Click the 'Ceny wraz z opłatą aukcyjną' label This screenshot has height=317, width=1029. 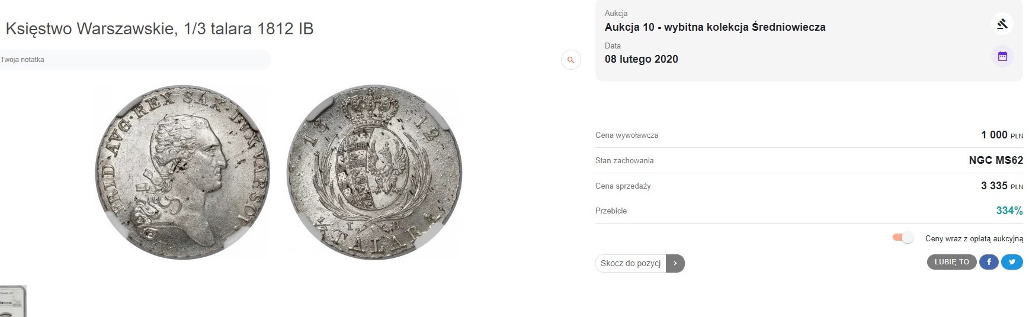pos(974,238)
